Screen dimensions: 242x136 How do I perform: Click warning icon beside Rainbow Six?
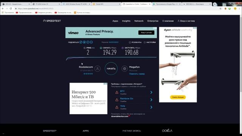(117, 100)
